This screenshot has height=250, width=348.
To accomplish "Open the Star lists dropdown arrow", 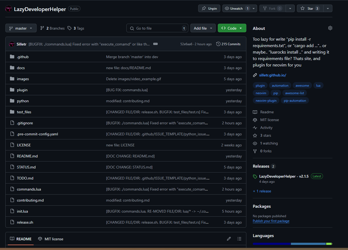I will click(328, 8).
